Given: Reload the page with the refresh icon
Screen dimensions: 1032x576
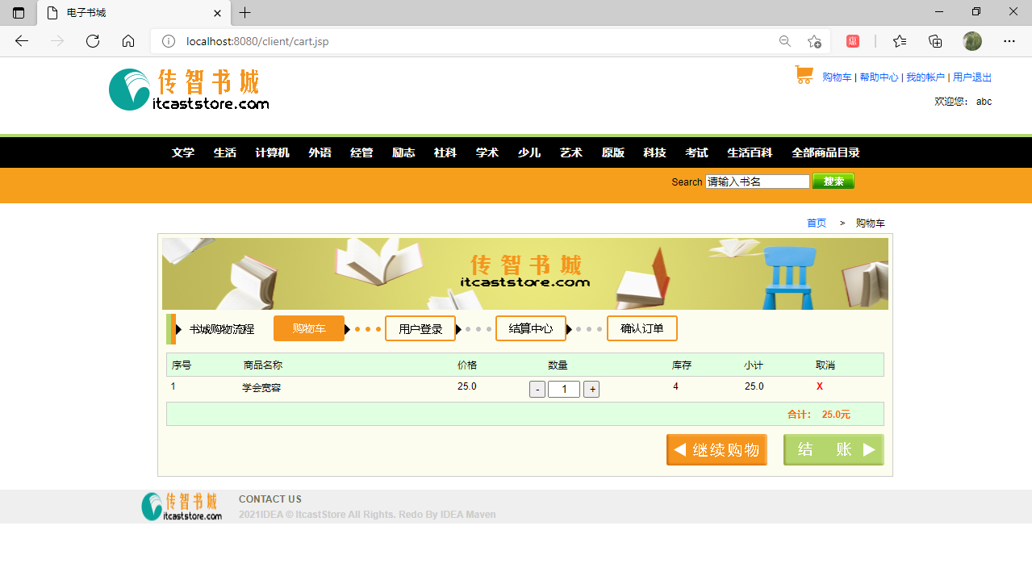Looking at the screenshot, I should pyautogui.click(x=92, y=41).
